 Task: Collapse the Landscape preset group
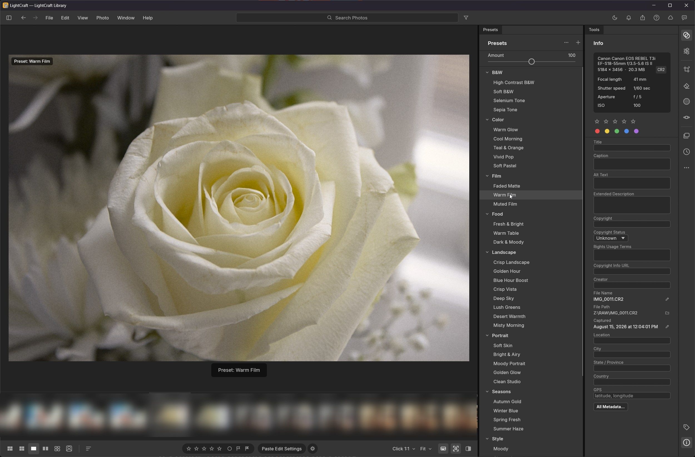pos(487,252)
